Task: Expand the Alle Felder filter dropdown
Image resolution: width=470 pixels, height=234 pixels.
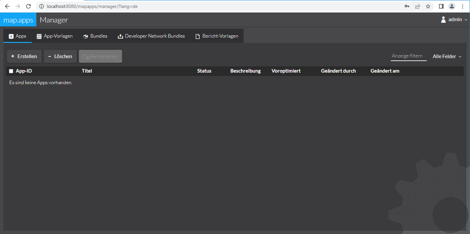Action: pos(447,56)
